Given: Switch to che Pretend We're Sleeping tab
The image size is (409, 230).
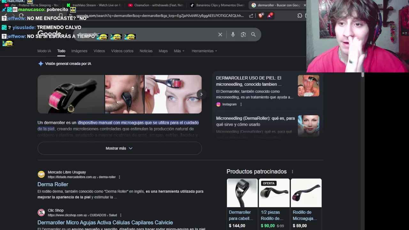Looking at the screenshot, I should (32, 5).
